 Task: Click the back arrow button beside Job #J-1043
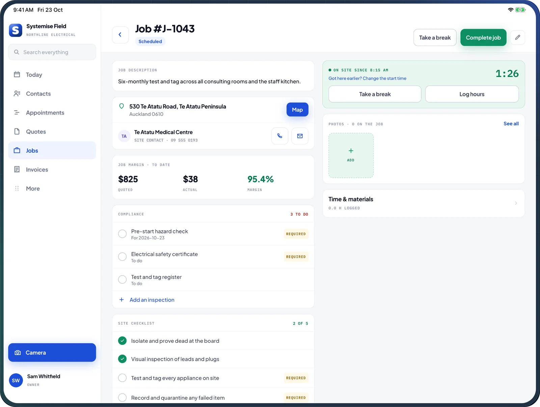[120, 35]
